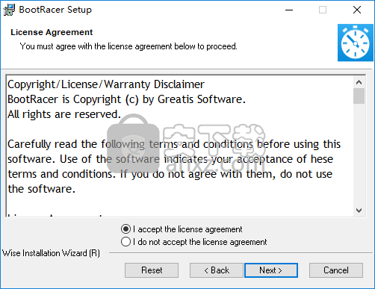Click the BootRacer installer title bar icon
This screenshot has width=375, height=289.
pos(9,10)
